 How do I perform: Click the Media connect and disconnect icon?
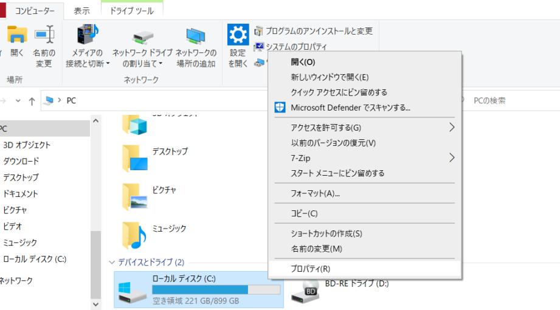(x=88, y=35)
